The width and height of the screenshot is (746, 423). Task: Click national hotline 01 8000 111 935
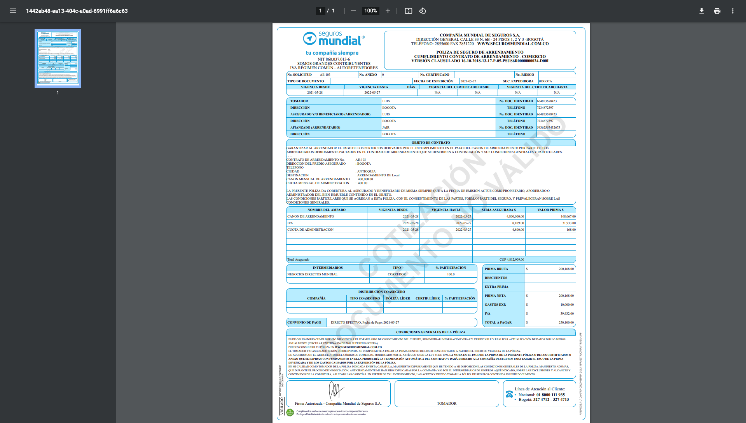point(550,395)
